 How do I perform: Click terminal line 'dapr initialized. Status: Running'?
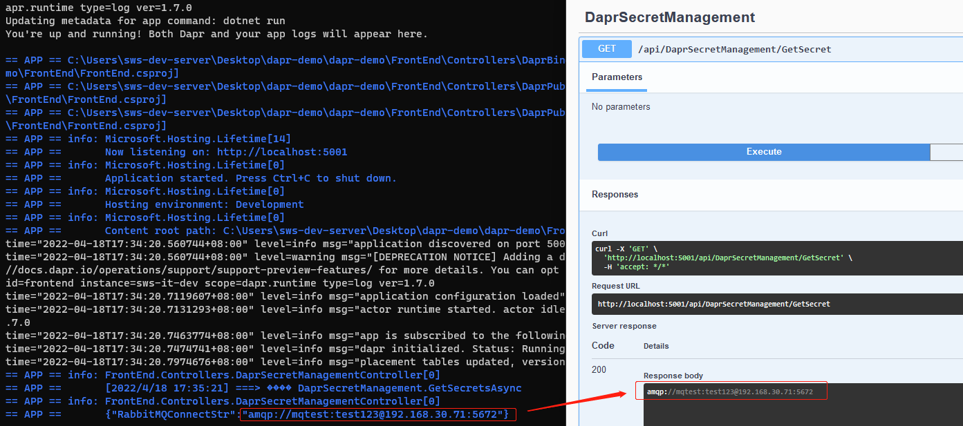pos(286,349)
